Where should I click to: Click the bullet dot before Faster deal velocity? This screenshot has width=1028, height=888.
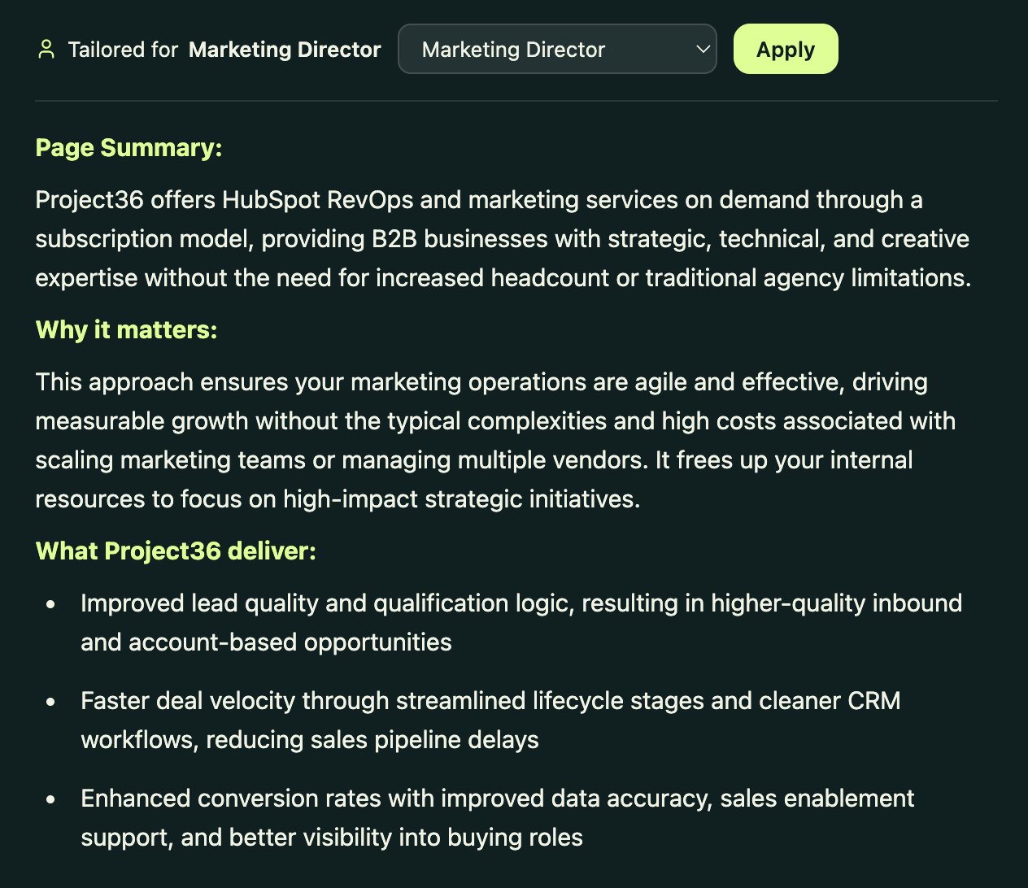point(51,702)
